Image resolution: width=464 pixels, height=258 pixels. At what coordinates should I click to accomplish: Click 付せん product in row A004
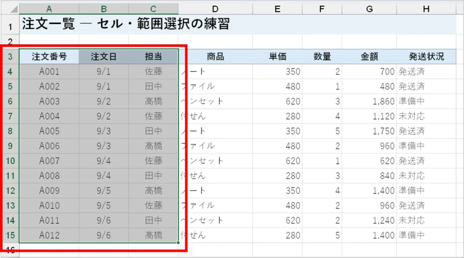click(x=215, y=116)
